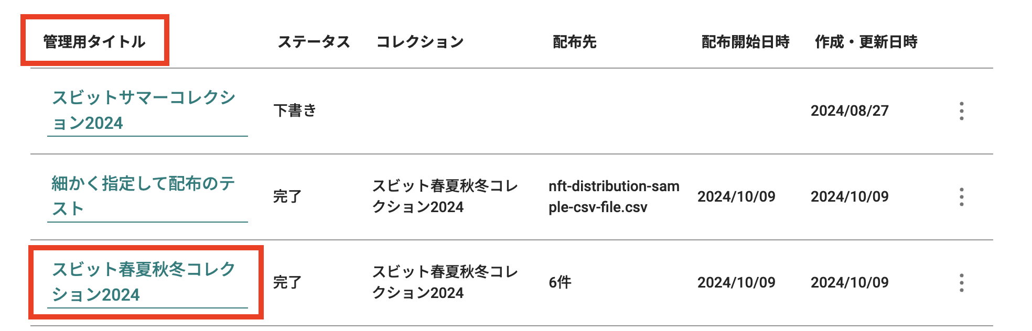Open the スビットサマーコレクション2024 title link

pyautogui.click(x=144, y=110)
